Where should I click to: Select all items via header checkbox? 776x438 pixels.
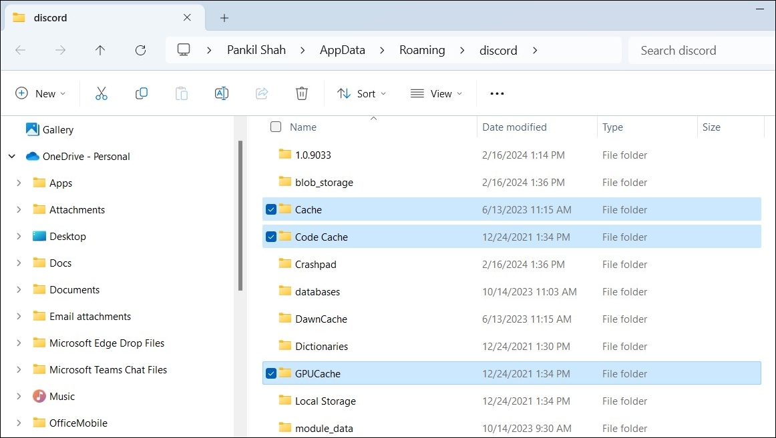tap(276, 127)
